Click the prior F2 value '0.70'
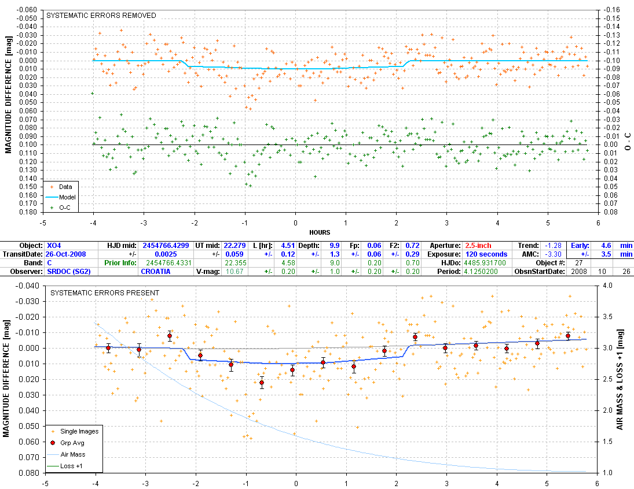 coord(412,263)
